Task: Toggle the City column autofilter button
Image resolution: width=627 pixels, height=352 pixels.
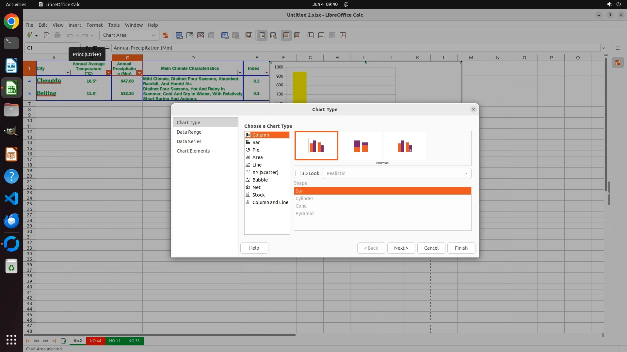Action: click(68, 73)
